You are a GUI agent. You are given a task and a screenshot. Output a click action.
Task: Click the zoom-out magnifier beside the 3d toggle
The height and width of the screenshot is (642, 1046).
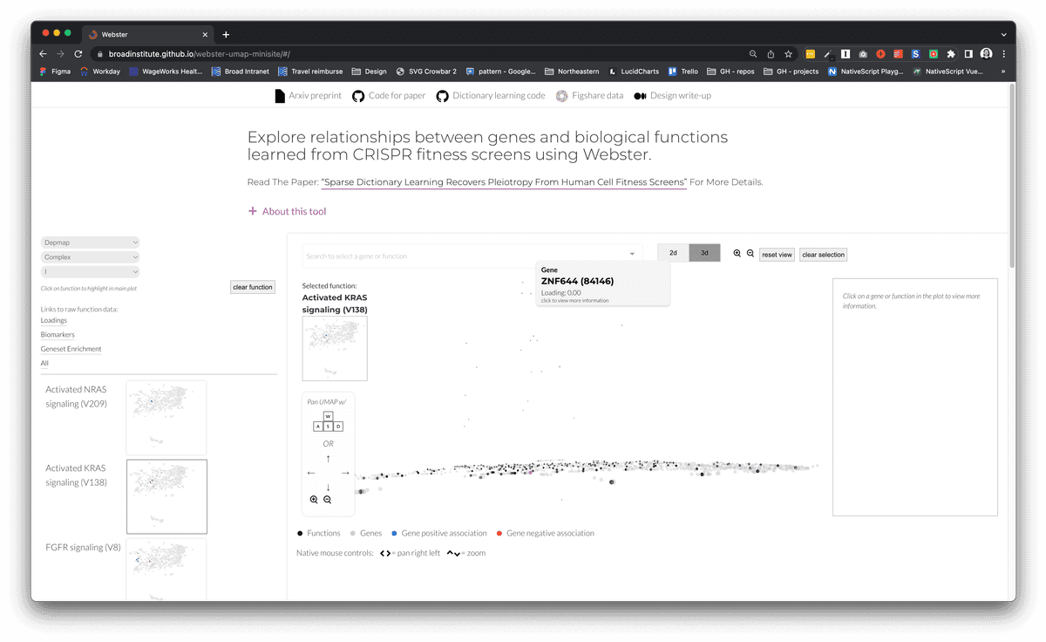pyautogui.click(x=751, y=254)
